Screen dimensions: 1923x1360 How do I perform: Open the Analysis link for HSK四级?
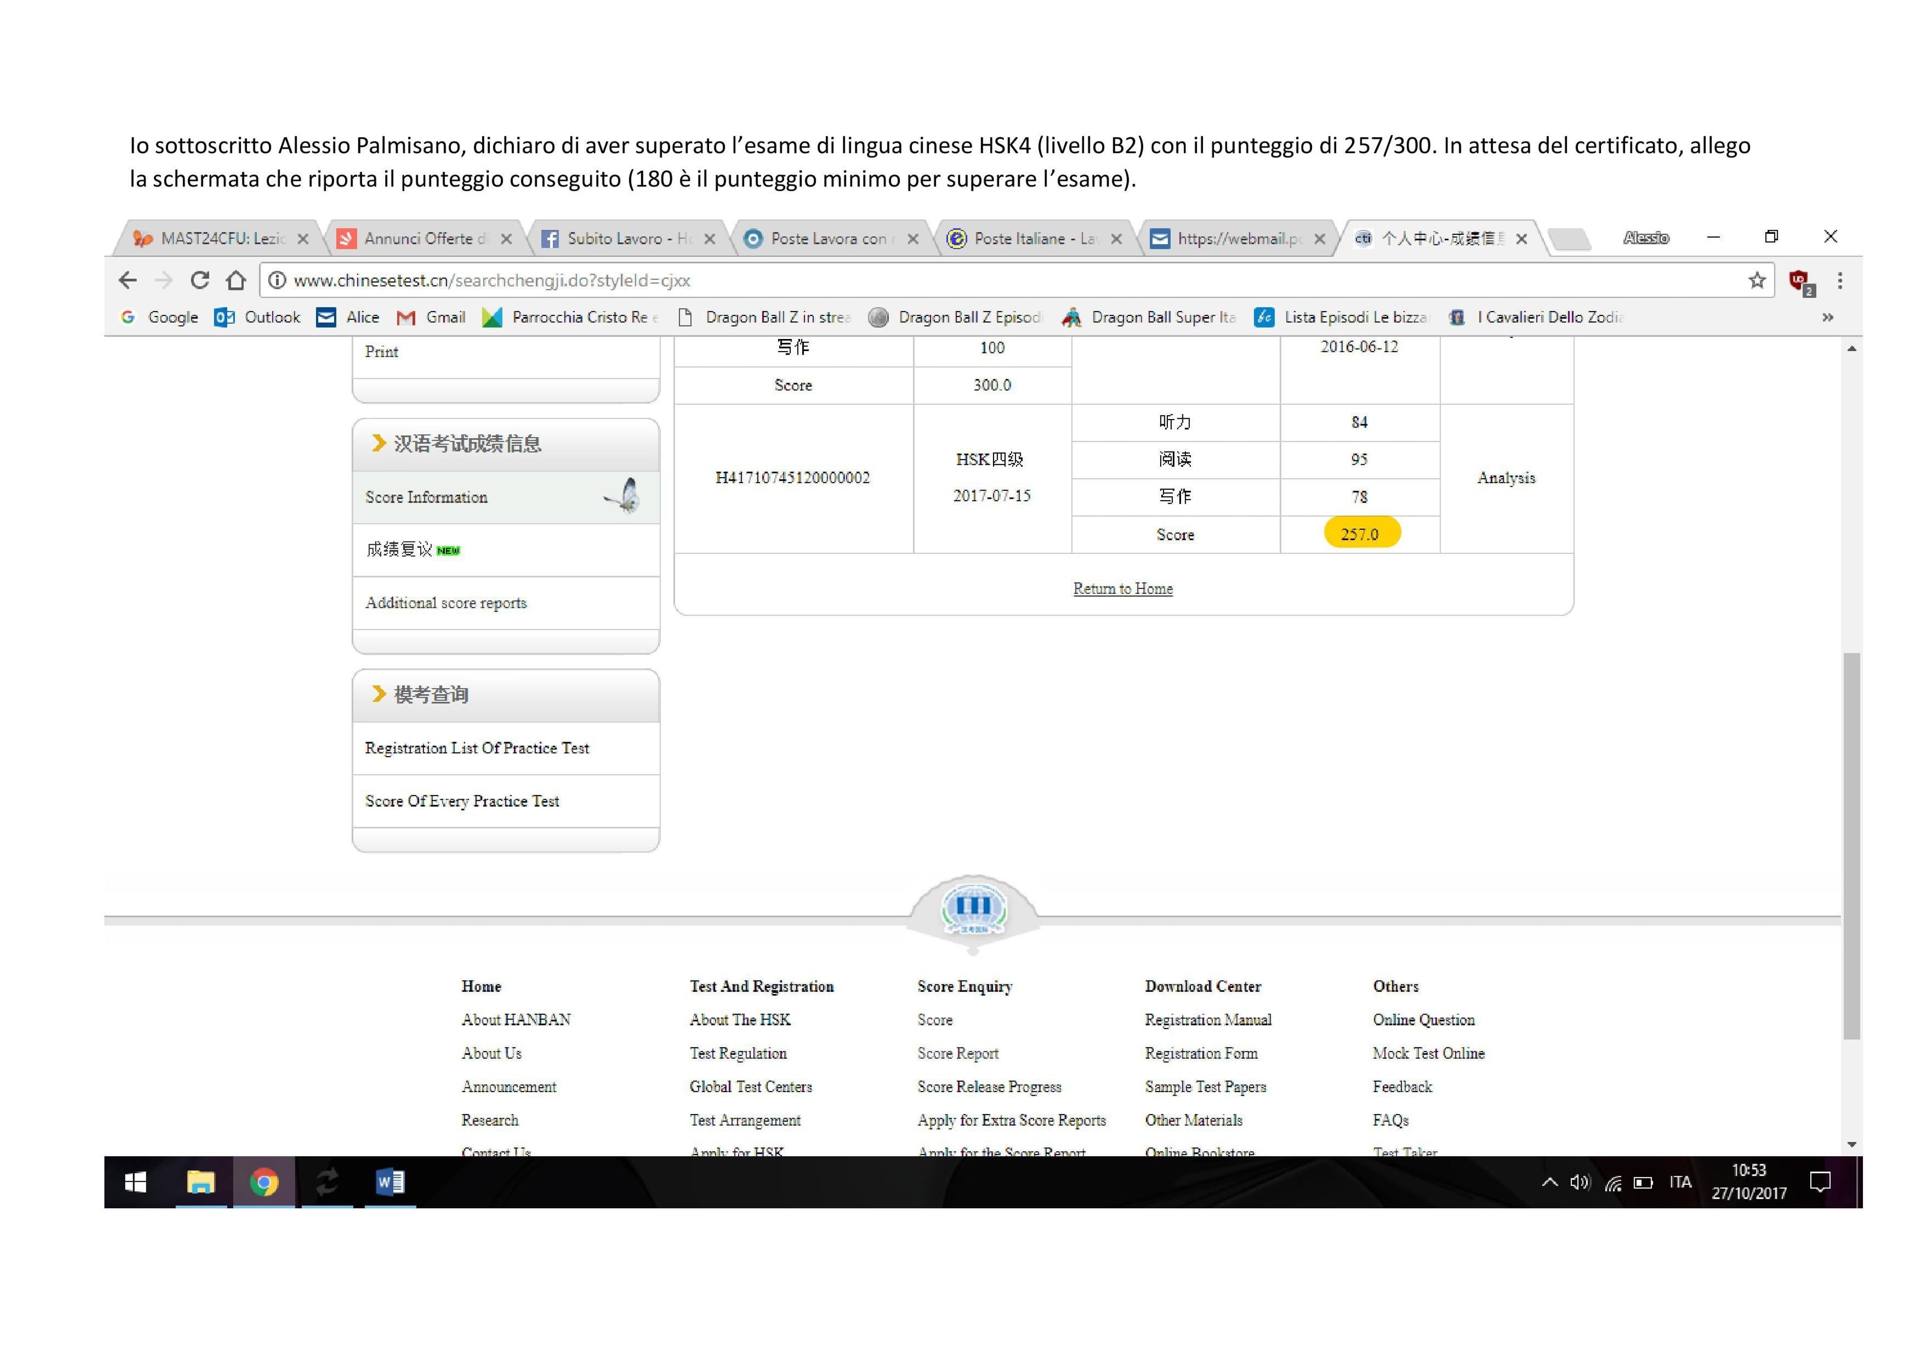tap(1506, 478)
